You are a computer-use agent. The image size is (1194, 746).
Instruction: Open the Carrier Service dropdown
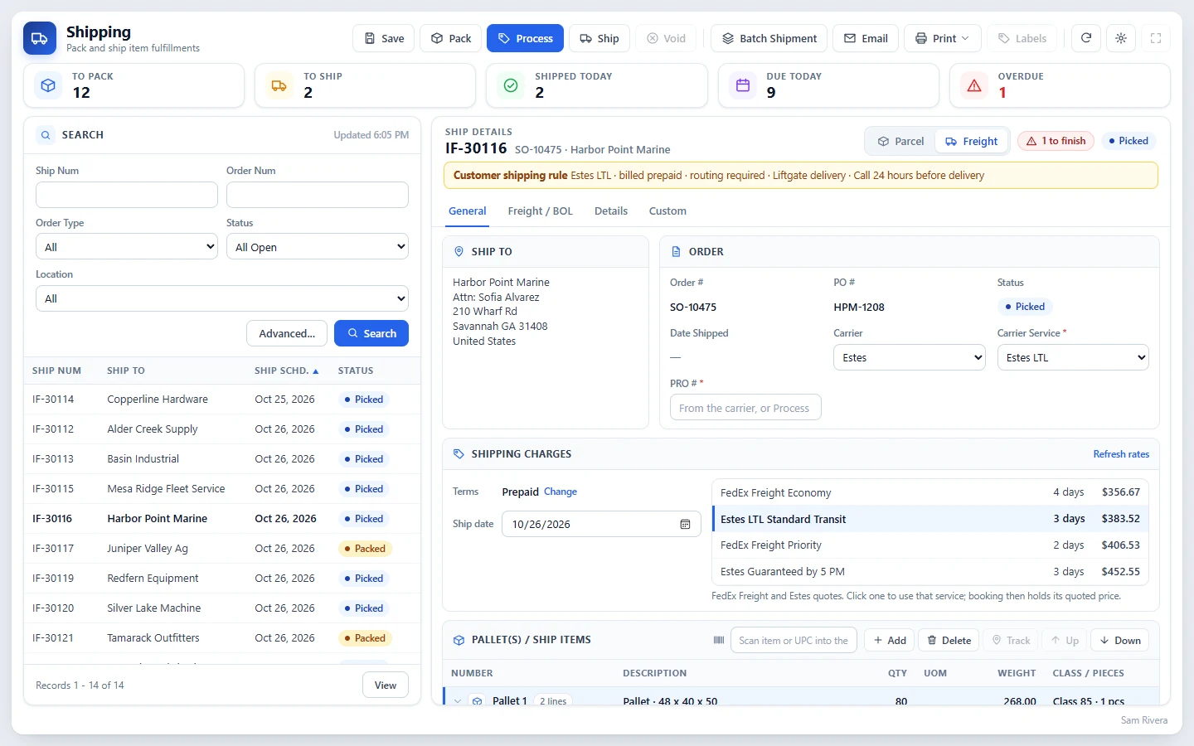point(1073,357)
